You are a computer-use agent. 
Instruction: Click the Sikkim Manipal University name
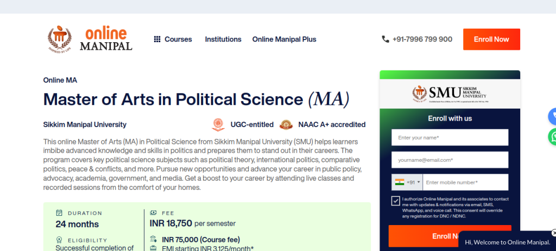(x=85, y=124)
